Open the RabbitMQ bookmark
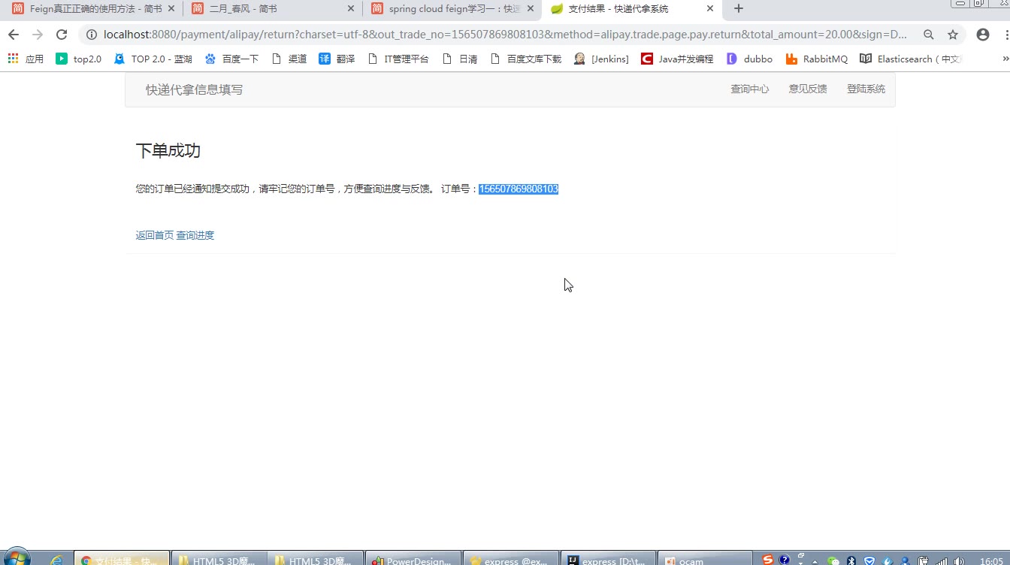Screen dimensions: 1010x565 (817, 59)
